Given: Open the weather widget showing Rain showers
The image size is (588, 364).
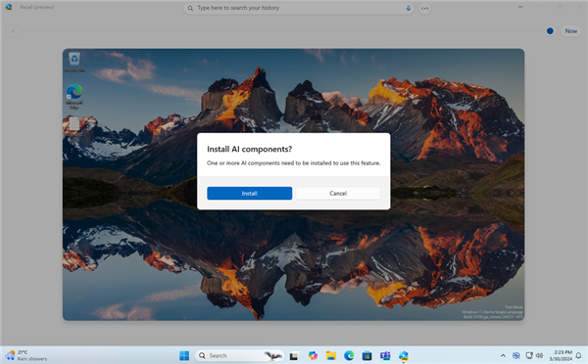Looking at the screenshot, I should coord(26,355).
